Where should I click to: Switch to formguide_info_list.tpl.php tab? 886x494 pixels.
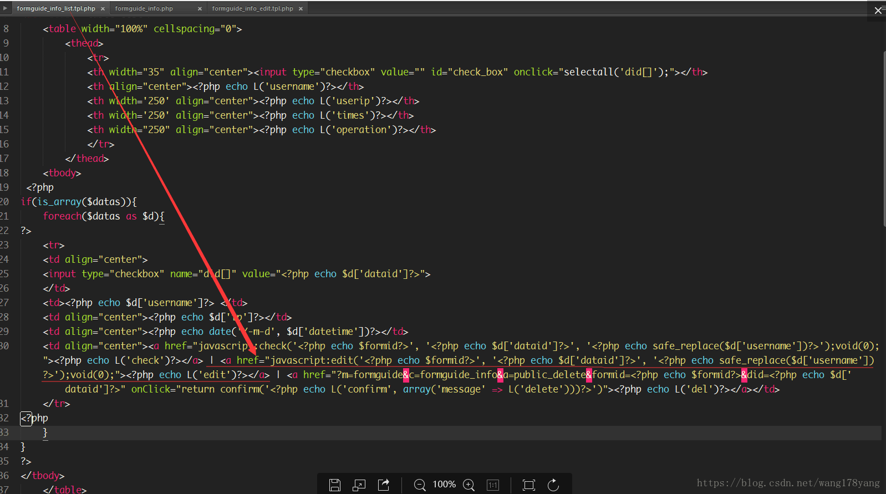pos(56,8)
